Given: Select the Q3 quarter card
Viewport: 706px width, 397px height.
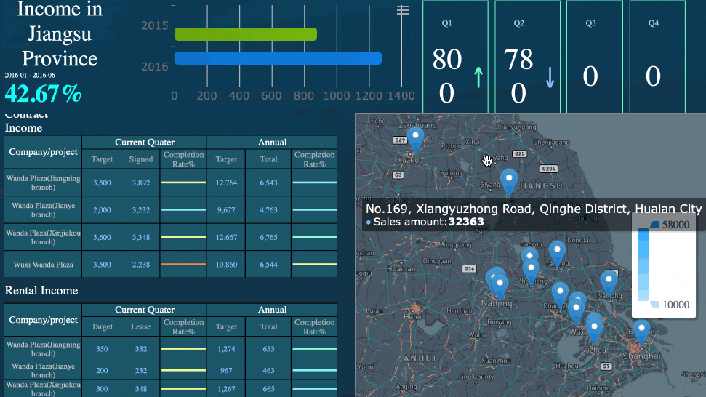Looking at the screenshot, I should (594, 57).
